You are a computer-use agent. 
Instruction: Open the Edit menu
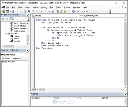14,8
